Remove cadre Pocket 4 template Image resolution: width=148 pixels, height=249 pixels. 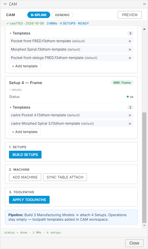click(x=130, y=115)
